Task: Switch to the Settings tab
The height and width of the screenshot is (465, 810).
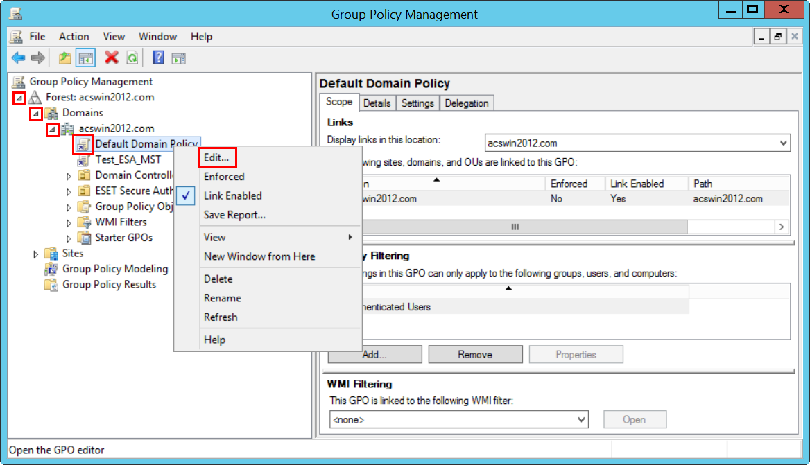Action: coord(417,103)
